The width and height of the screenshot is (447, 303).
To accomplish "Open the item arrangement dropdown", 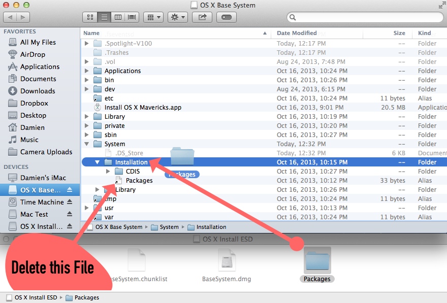I will point(153,17).
